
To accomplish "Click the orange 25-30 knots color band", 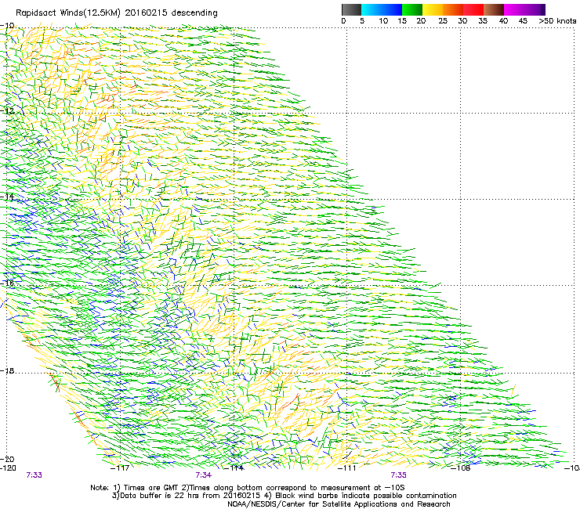I will [x=453, y=9].
